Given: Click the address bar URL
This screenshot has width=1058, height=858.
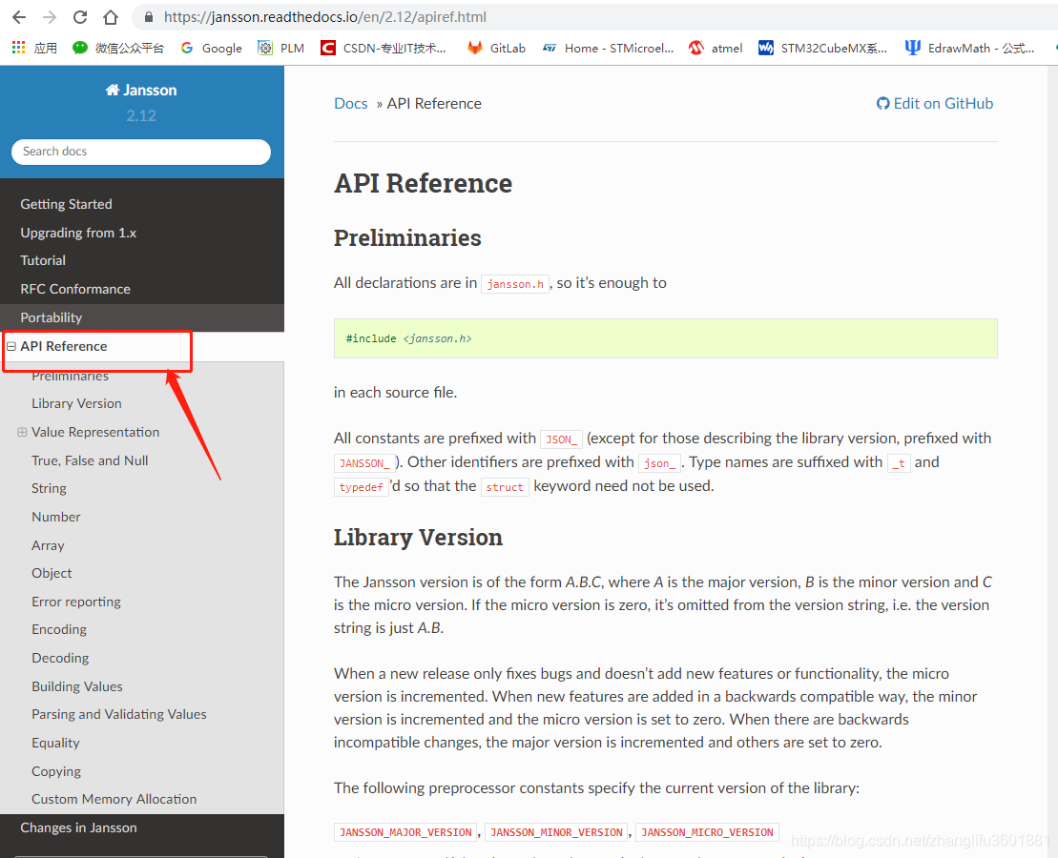Looking at the screenshot, I should pyautogui.click(x=324, y=17).
